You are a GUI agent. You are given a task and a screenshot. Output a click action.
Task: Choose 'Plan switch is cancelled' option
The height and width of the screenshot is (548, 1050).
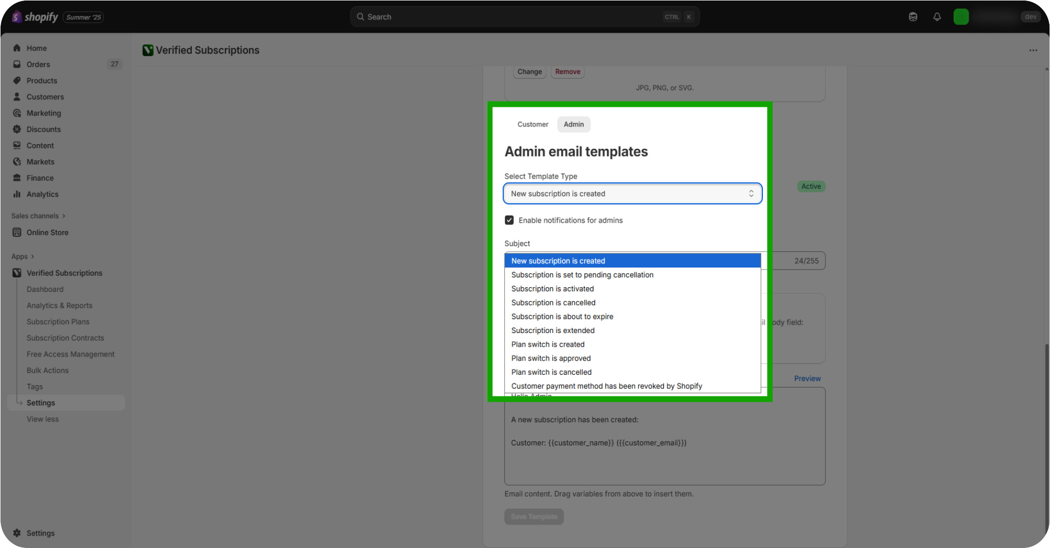click(x=633, y=372)
